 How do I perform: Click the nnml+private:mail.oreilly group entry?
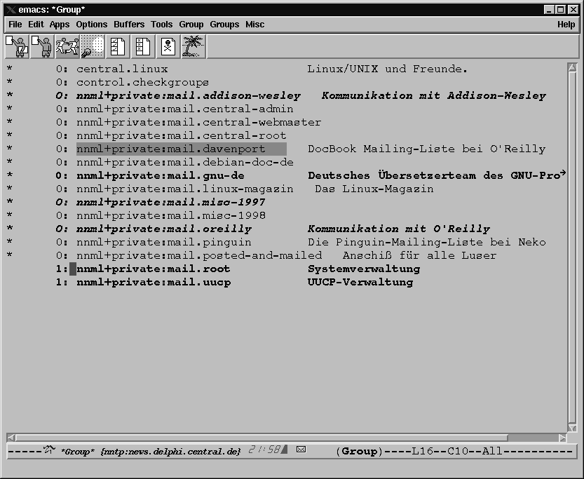click(x=163, y=229)
